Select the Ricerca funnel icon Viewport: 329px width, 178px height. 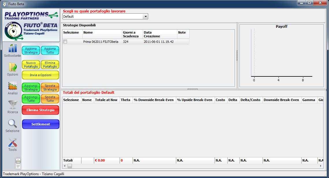(x=12, y=105)
